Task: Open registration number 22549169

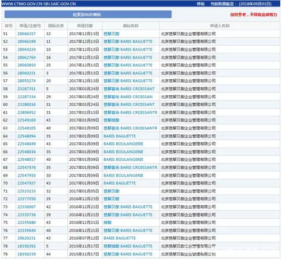Action: [x=26, y=120]
